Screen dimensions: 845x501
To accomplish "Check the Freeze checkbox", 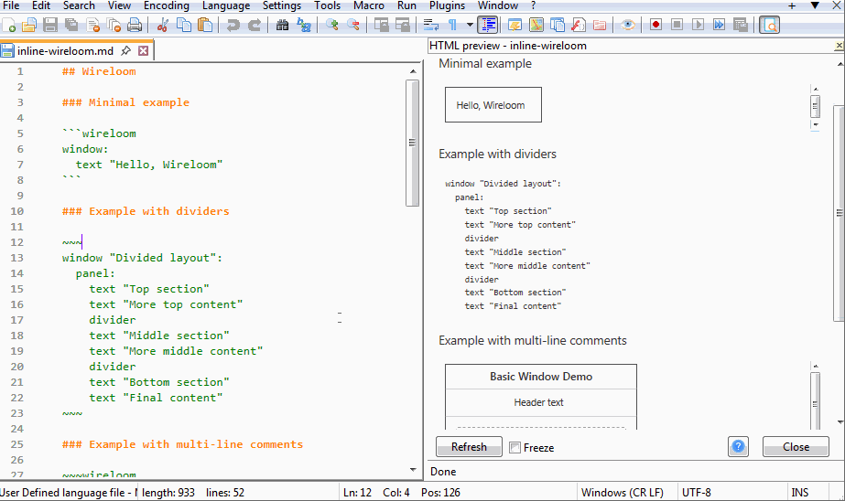I will click(515, 448).
